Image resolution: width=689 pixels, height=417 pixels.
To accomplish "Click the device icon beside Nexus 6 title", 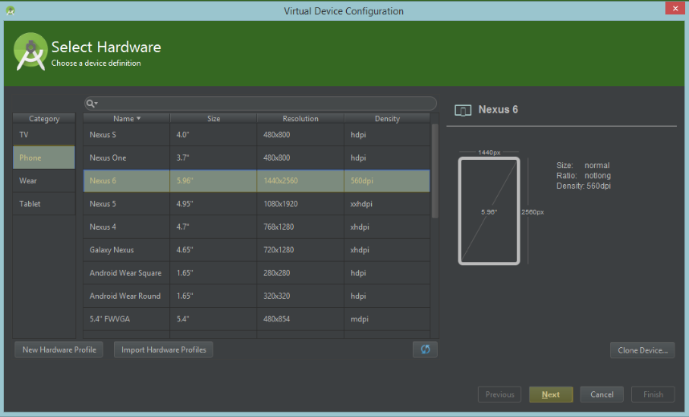I will click(463, 110).
